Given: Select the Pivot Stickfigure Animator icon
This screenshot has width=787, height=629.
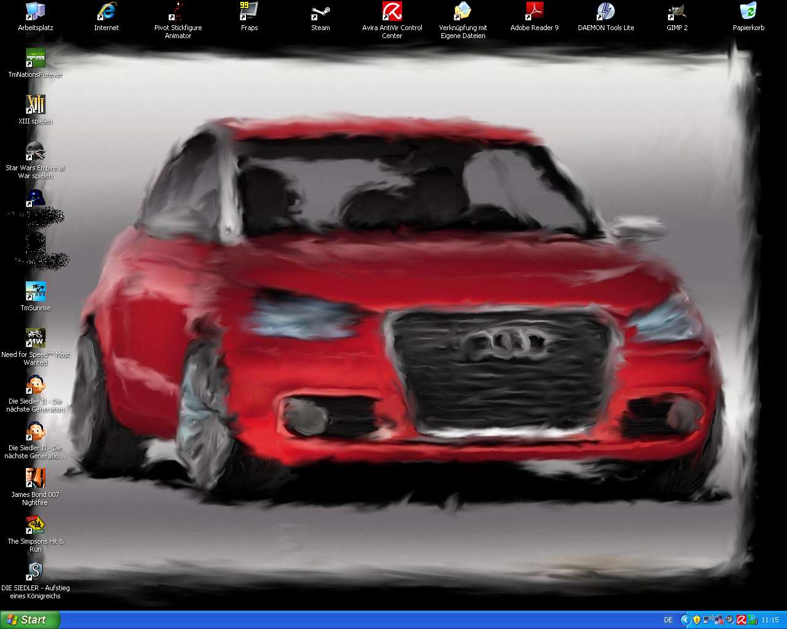Looking at the screenshot, I should 178,12.
